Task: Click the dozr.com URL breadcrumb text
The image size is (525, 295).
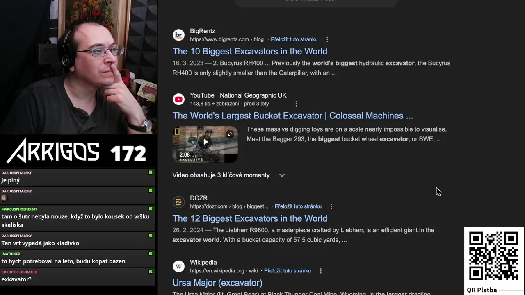Action: click(229, 206)
